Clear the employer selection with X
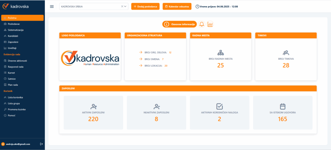The image size is (331, 150). [x=122, y=6]
